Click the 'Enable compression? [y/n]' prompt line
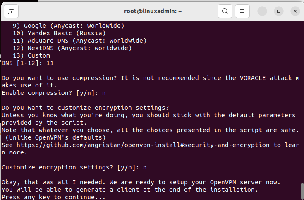 coord(54,93)
